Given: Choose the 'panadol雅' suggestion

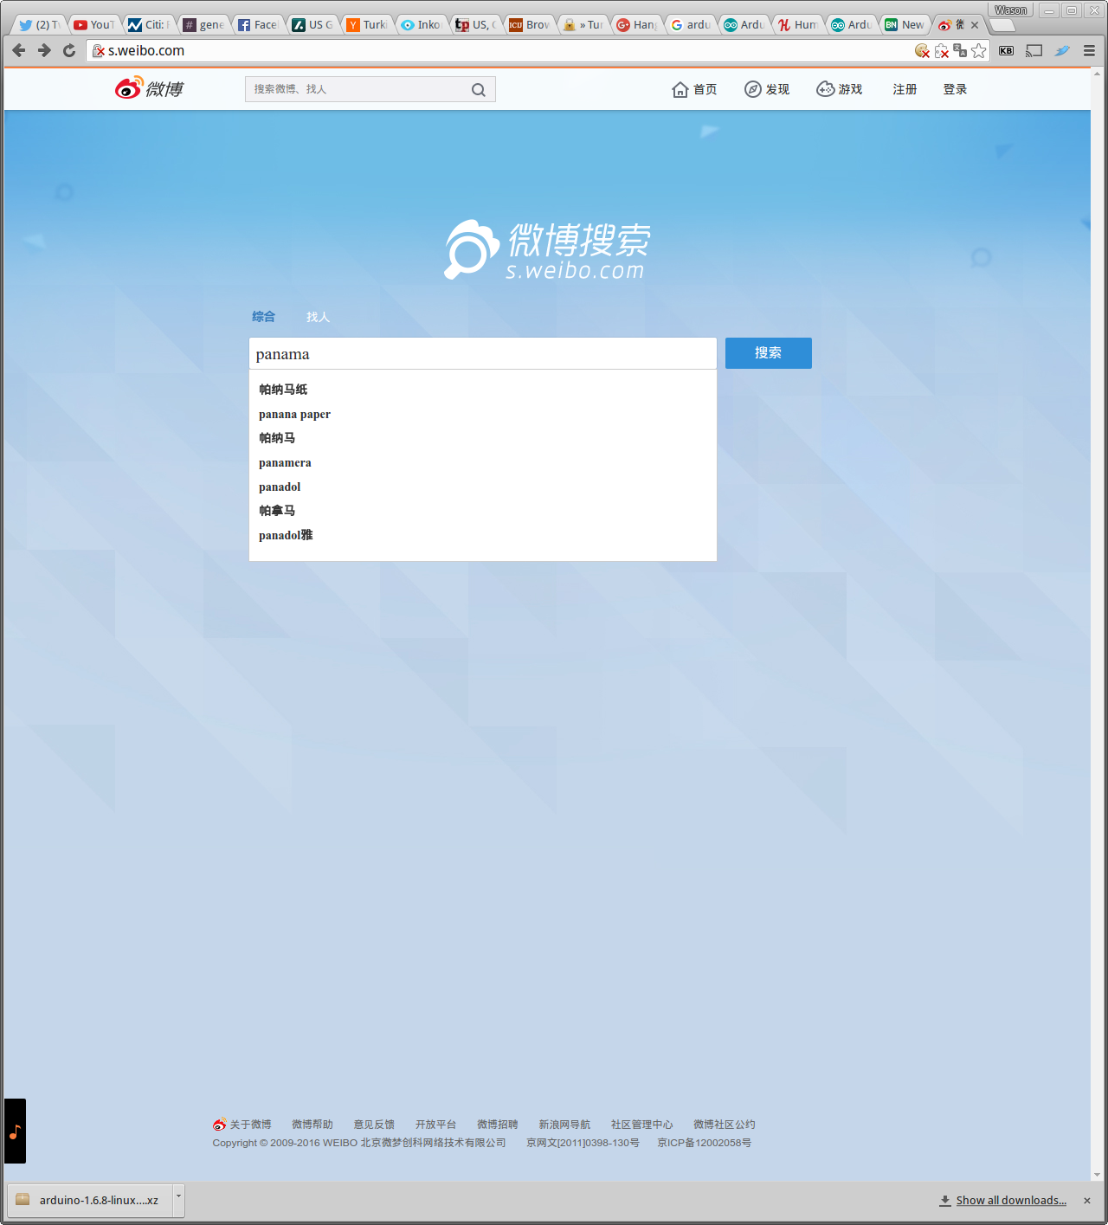Looking at the screenshot, I should [x=483, y=535].
